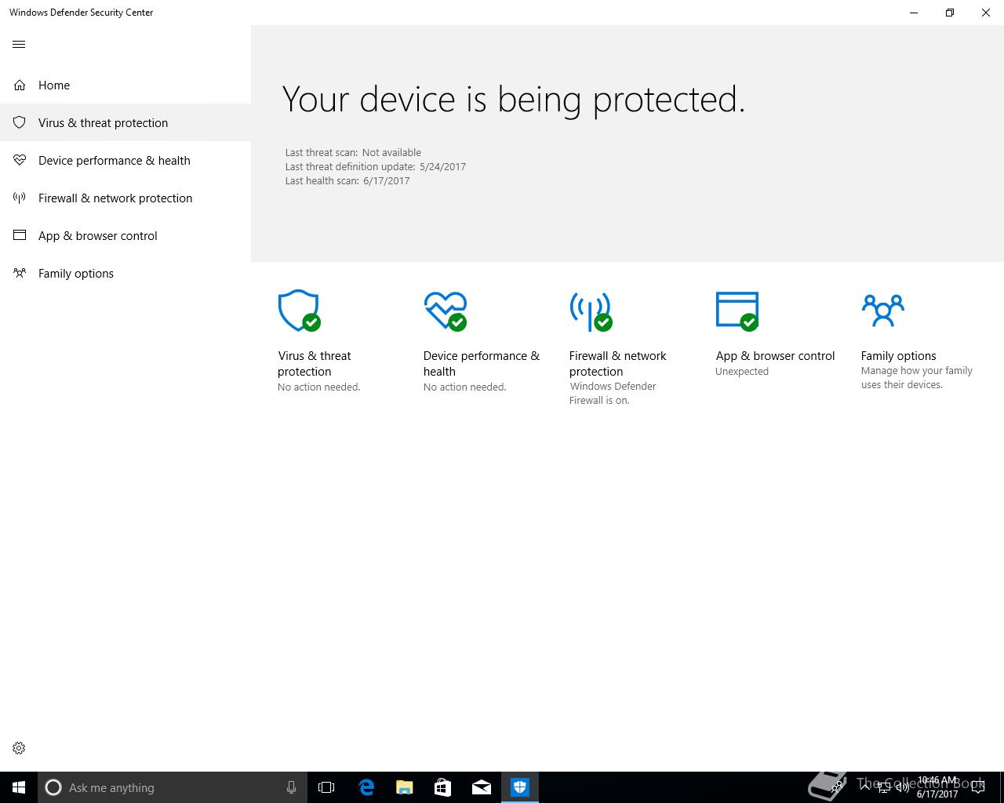Click the Device performance heart tile icon
The image size is (1004, 803).
[x=446, y=311]
